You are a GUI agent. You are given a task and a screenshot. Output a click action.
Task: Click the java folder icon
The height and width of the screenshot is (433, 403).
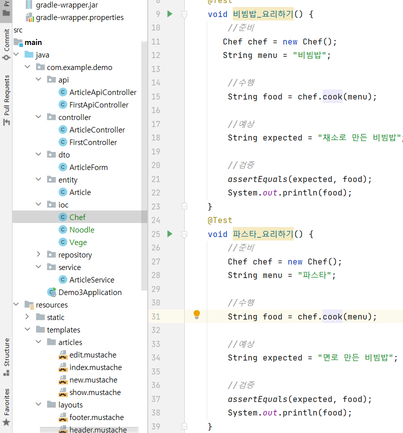[29, 54]
